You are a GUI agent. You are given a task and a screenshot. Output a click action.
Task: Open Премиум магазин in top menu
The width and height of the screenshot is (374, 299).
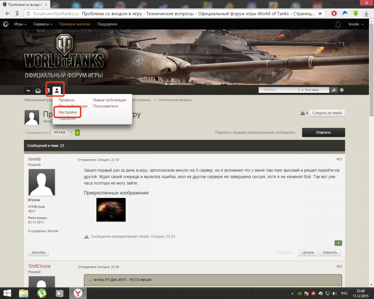(x=75, y=24)
